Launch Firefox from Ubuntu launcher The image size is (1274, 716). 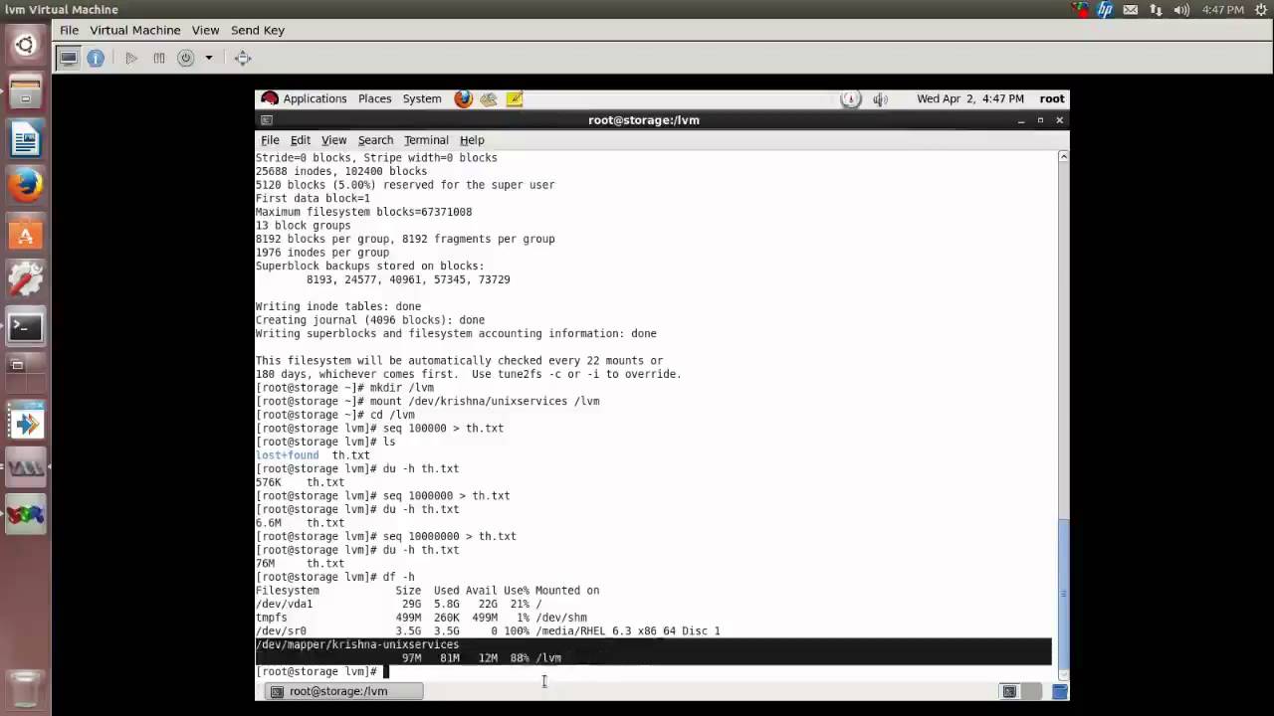pyautogui.click(x=25, y=186)
